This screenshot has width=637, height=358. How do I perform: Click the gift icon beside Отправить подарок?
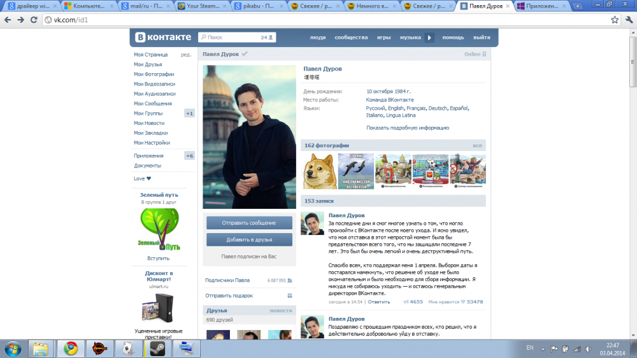[289, 296]
